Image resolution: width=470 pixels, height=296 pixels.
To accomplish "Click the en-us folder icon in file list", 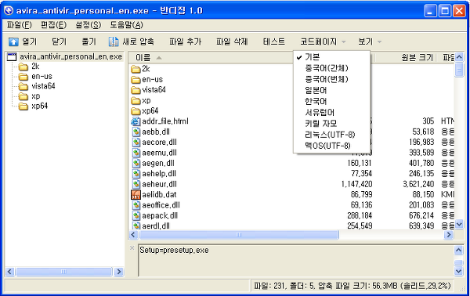I will click(x=136, y=80).
